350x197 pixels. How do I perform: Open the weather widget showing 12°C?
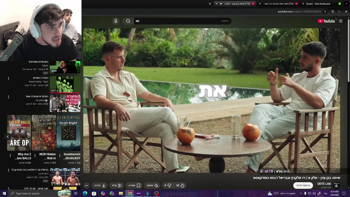(282, 193)
